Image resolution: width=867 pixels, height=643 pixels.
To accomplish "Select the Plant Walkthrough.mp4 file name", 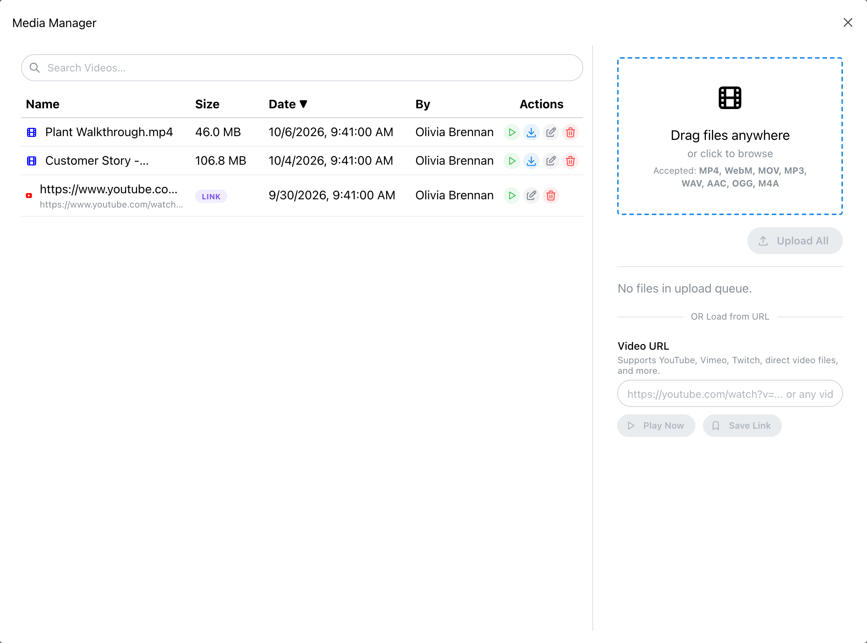I will tap(109, 132).
